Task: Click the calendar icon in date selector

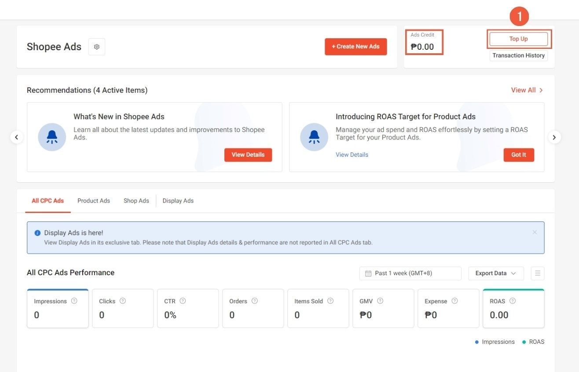Action: pos(368,273)
